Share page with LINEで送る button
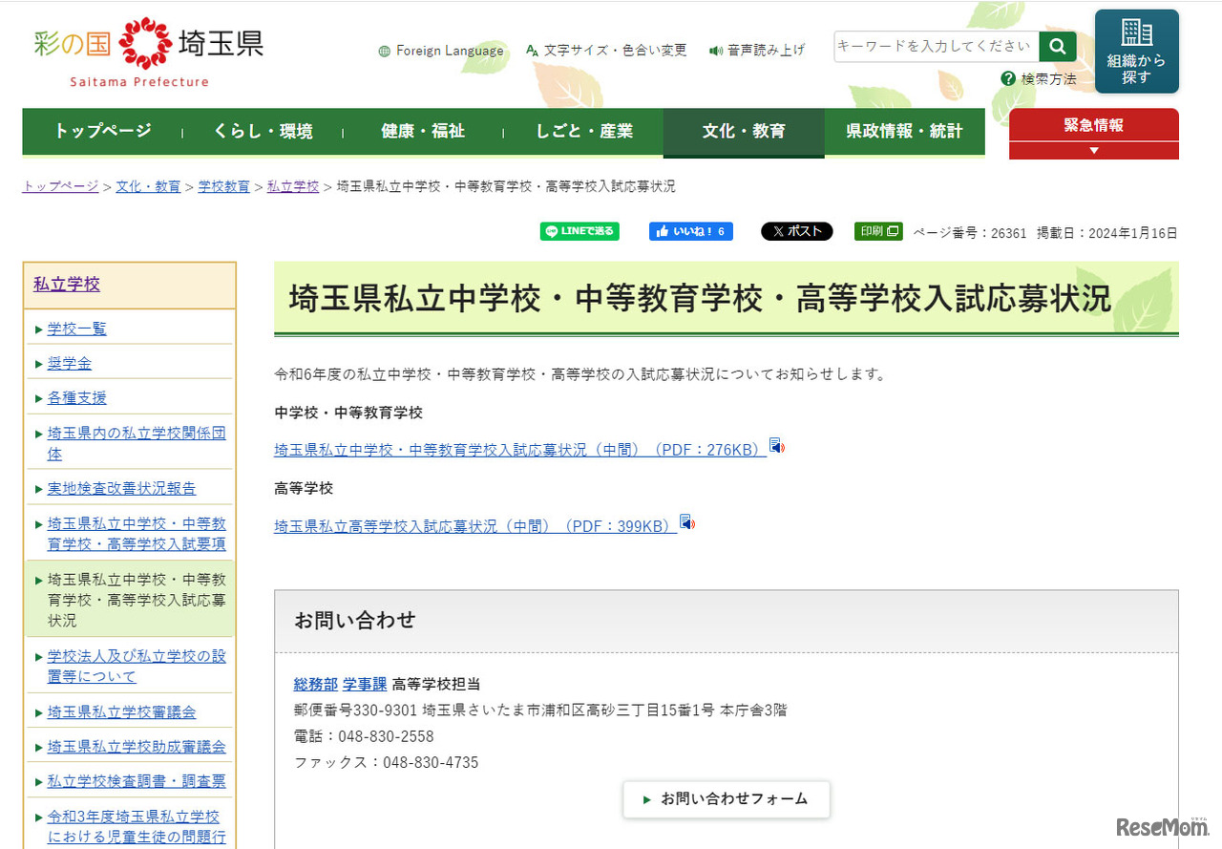This screenshot has height=849, width=1222. [x=579, y=231]
